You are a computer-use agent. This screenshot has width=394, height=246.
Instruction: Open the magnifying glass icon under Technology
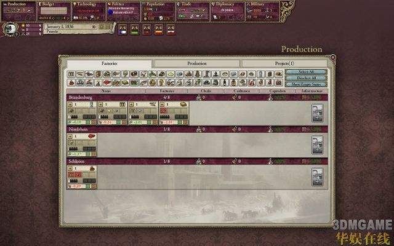pyautogui.click(x=92, y=18)
